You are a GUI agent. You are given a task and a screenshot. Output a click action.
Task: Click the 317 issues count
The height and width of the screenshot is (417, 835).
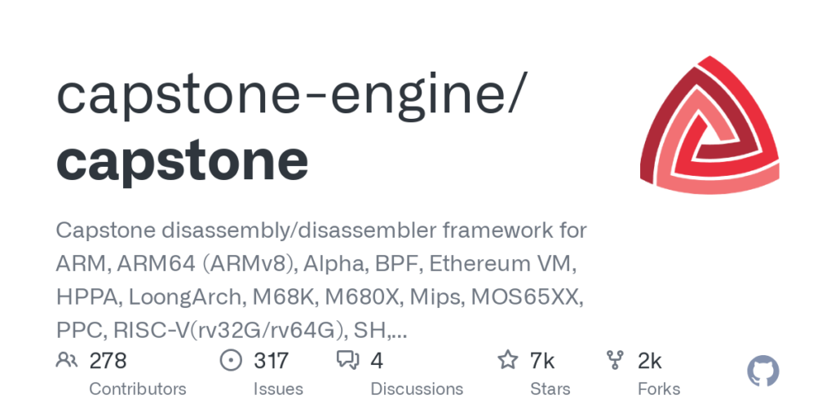271,360
